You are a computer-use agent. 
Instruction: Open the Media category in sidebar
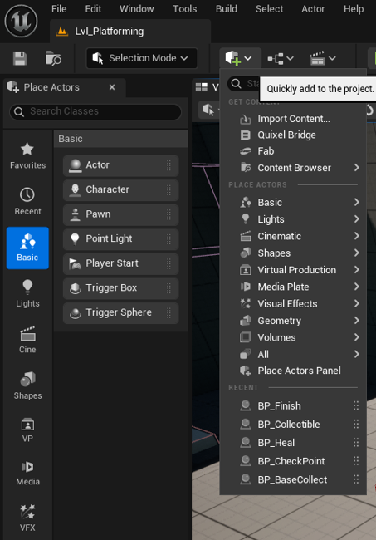[27, 473]
